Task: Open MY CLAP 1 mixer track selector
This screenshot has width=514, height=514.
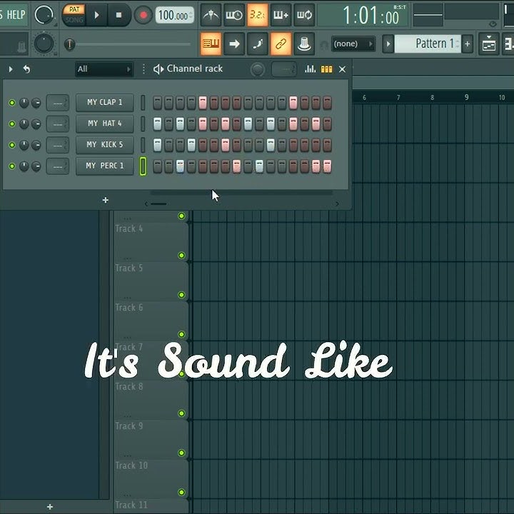Action: point(58,103)
